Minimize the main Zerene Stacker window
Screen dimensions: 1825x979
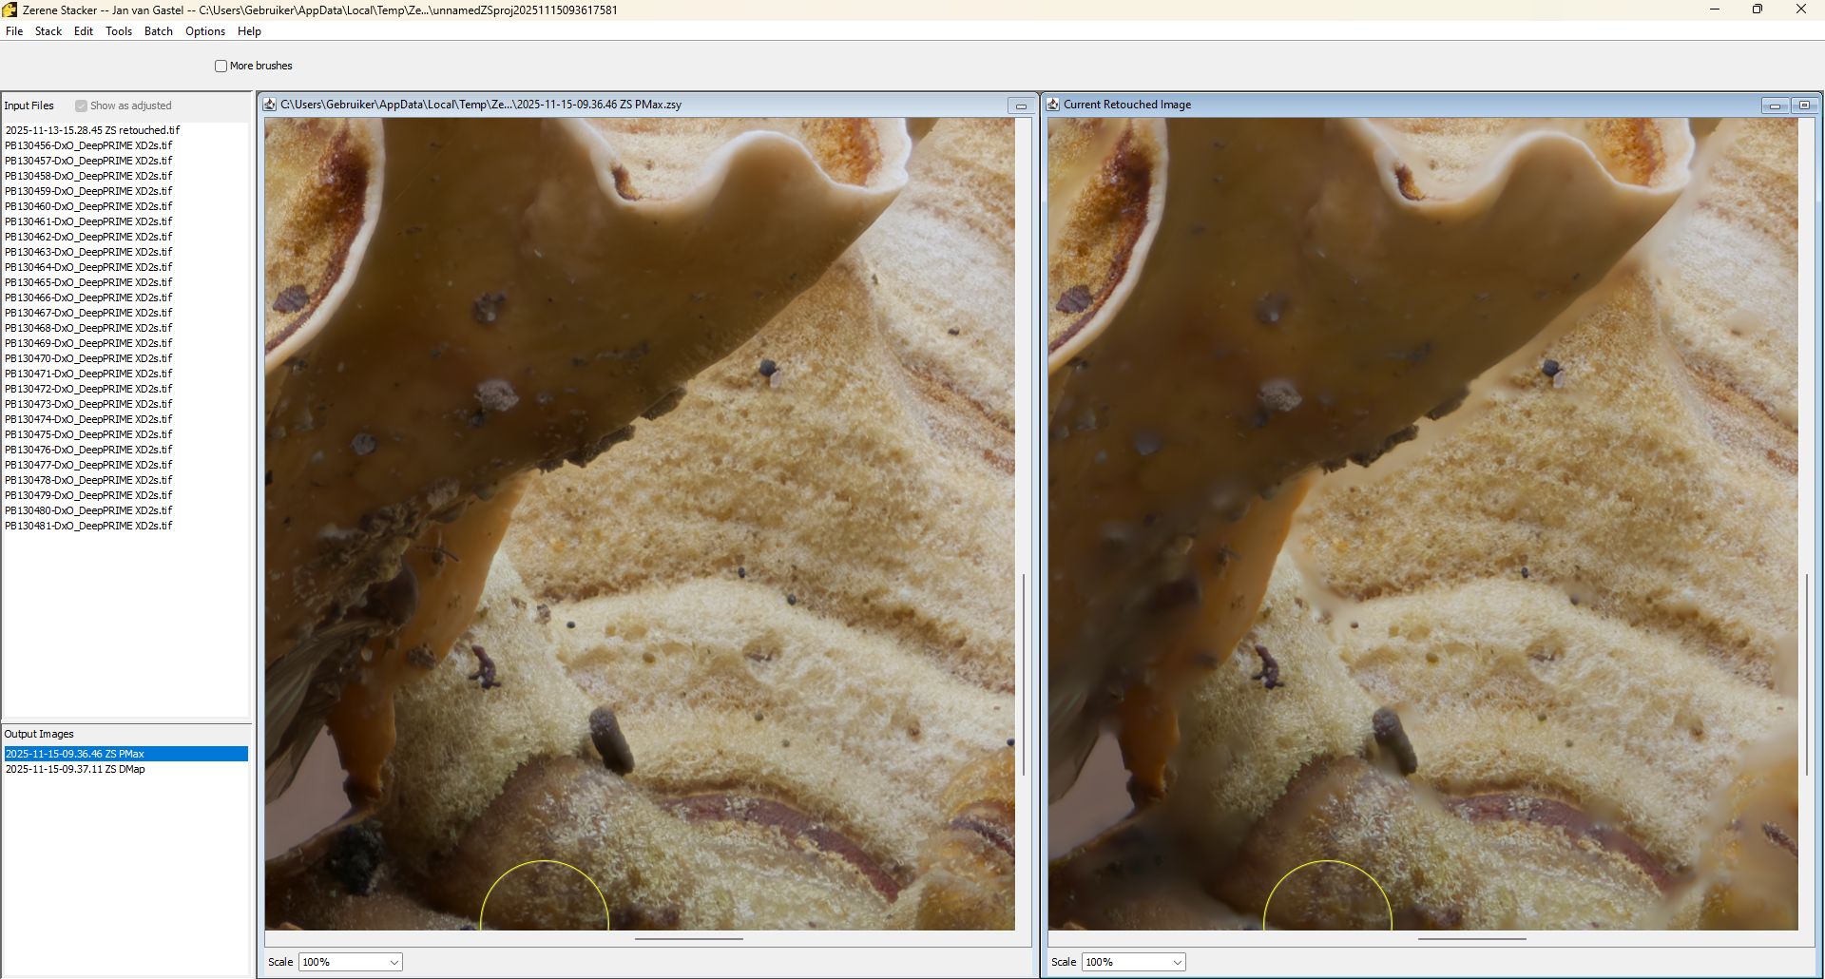tap(1715, 10)
